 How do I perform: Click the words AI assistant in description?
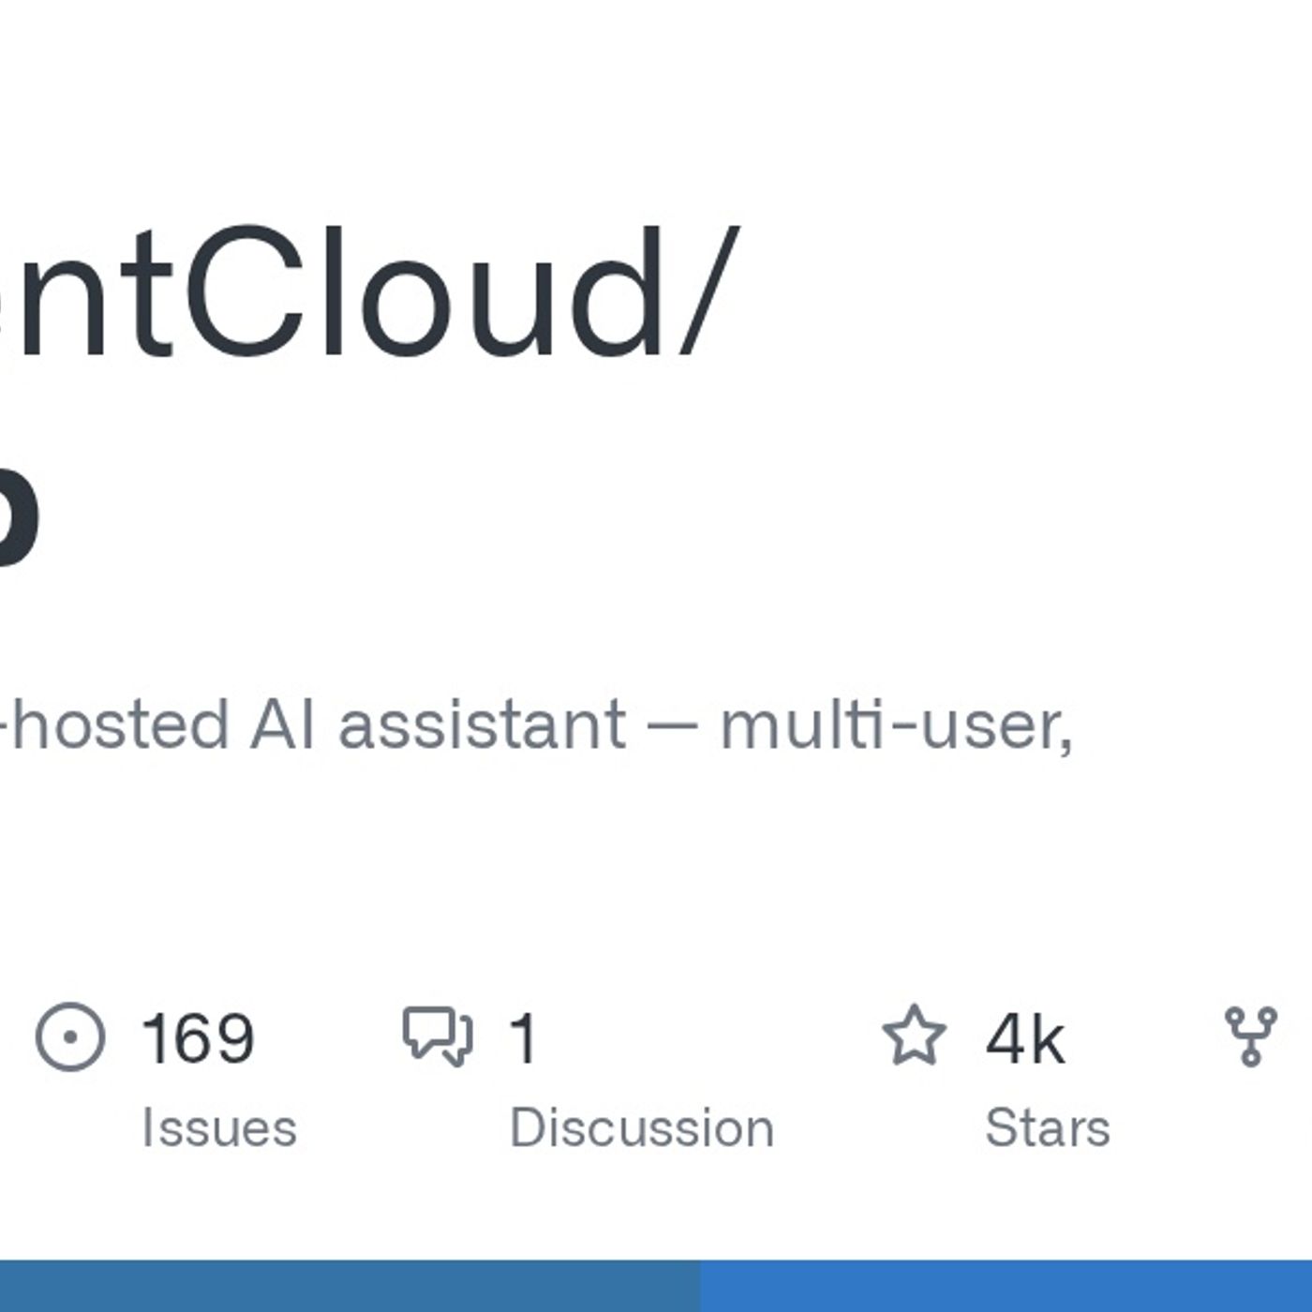tap(438, 724)
